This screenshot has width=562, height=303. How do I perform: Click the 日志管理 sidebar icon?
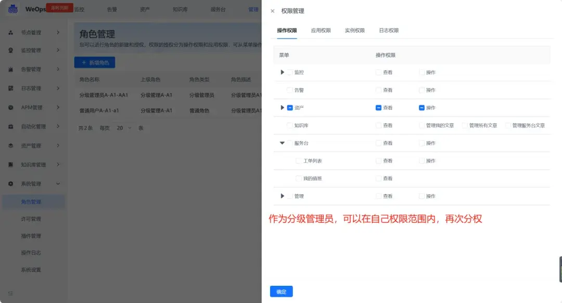tap(11, 88)
